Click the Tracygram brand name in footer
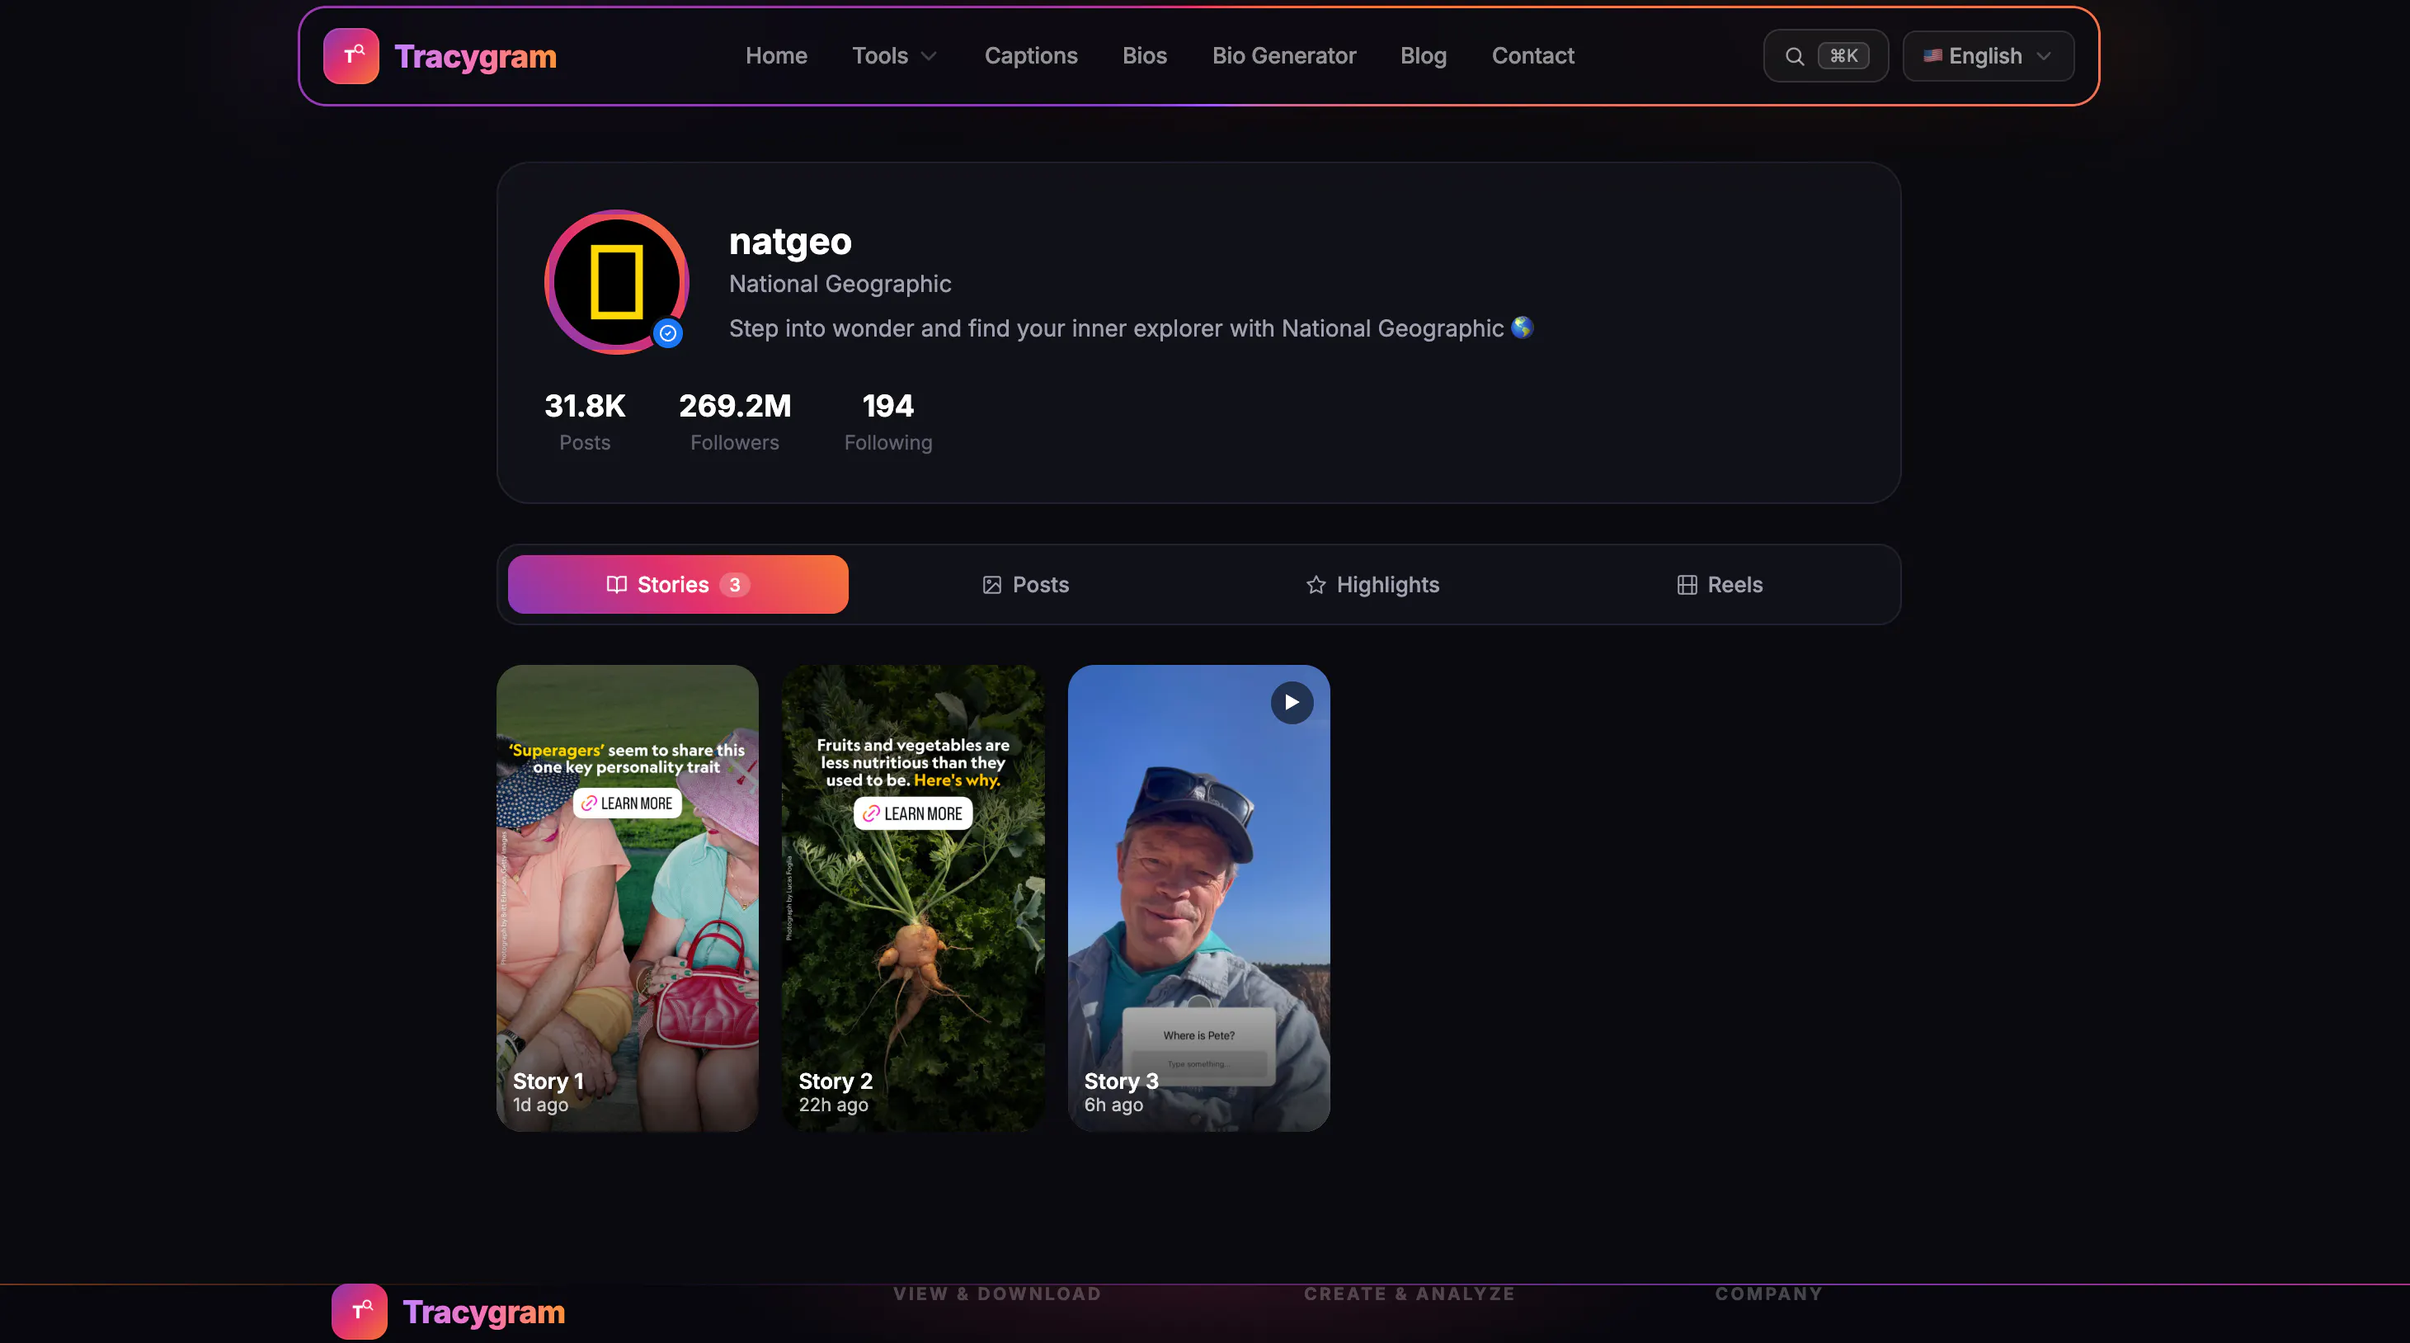 click(x=483, y=1312)
